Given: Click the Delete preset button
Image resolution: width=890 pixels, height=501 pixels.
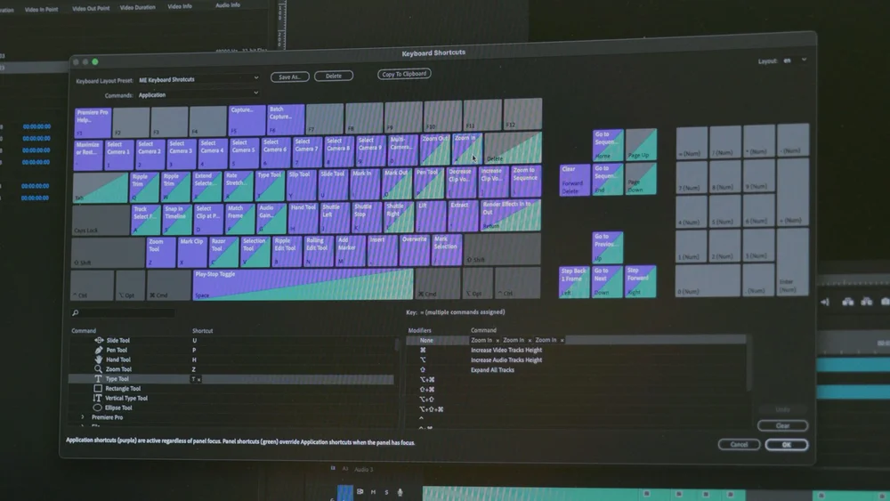Looking at the screenshot, I should 333,76.
